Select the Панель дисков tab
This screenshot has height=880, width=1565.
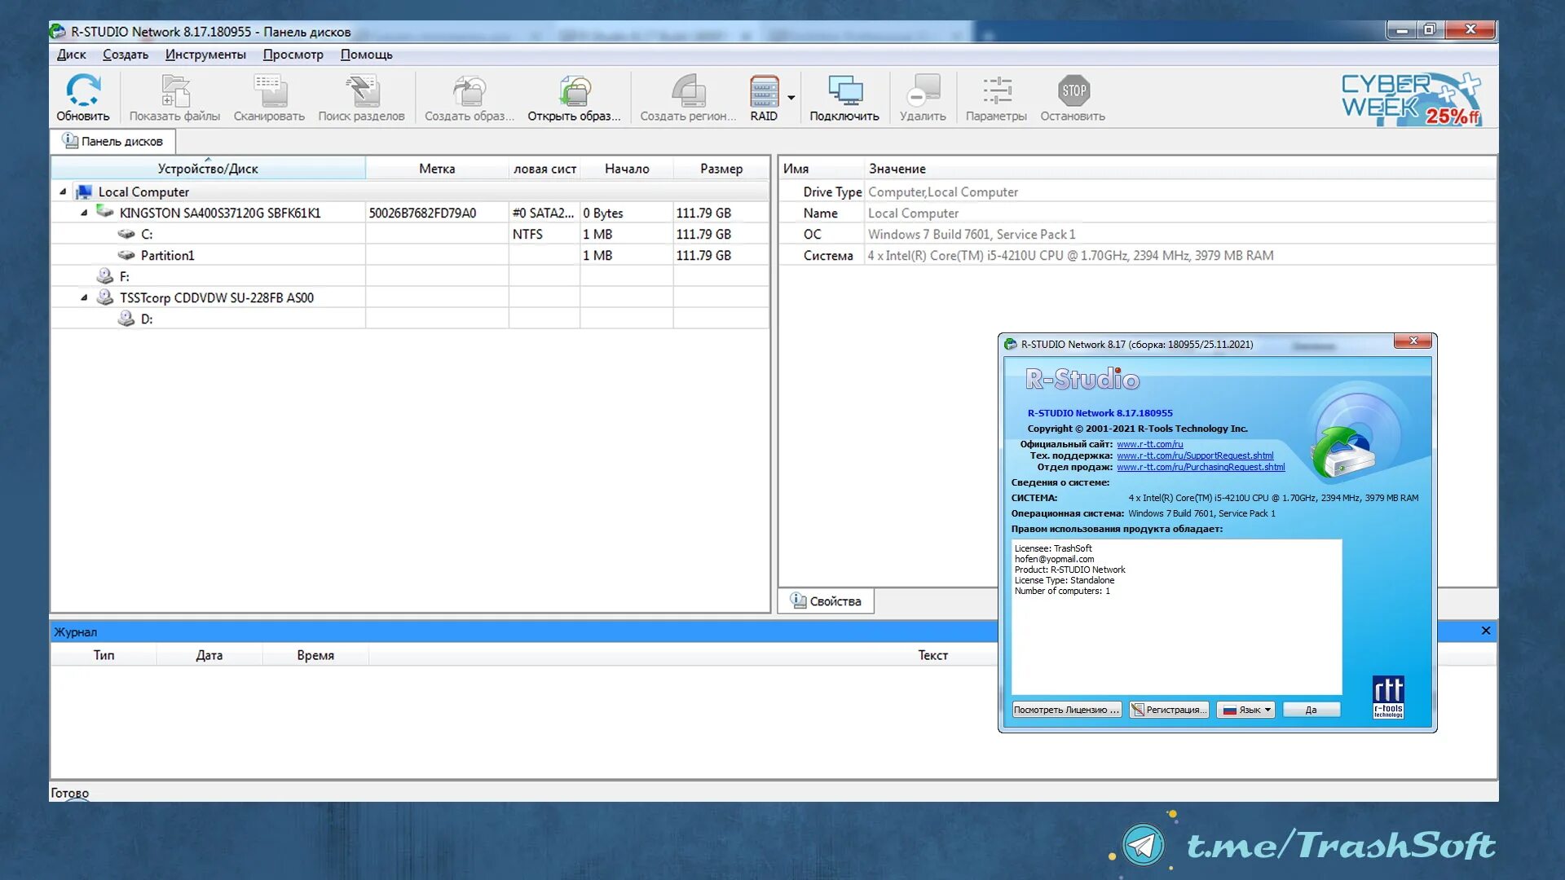pyautogui.click(x=113, y=141)
